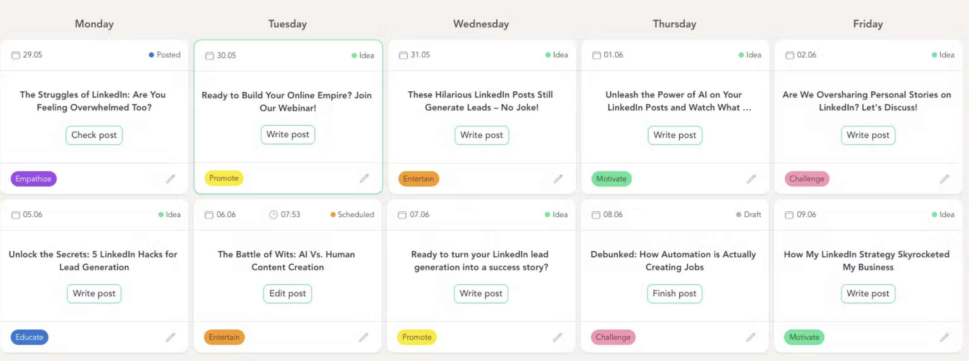Click Finish post on the Debunked Automation card

(674, 293)
